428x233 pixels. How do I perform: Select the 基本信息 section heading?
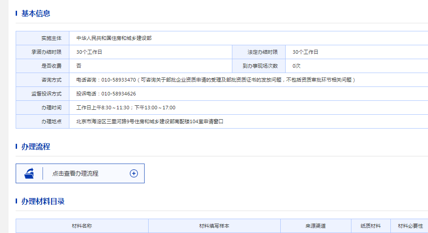(x=36, y=13)
